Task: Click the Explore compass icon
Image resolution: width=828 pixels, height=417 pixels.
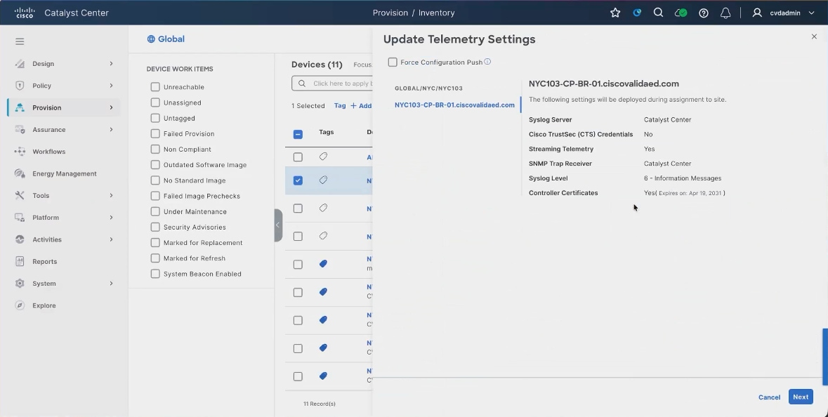Action: pos(20,305)
